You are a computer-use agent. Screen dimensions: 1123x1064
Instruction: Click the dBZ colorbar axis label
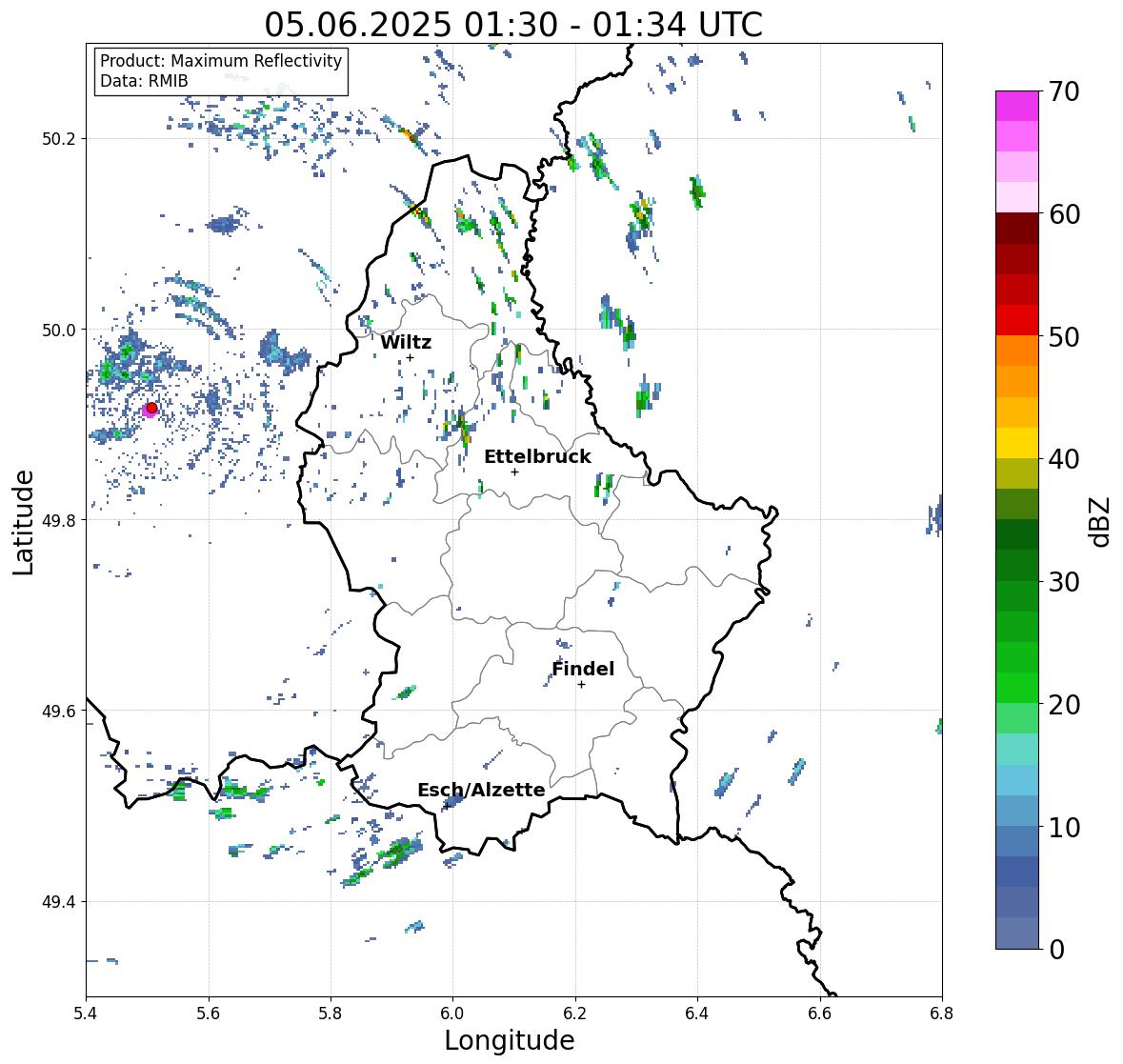1101,521
